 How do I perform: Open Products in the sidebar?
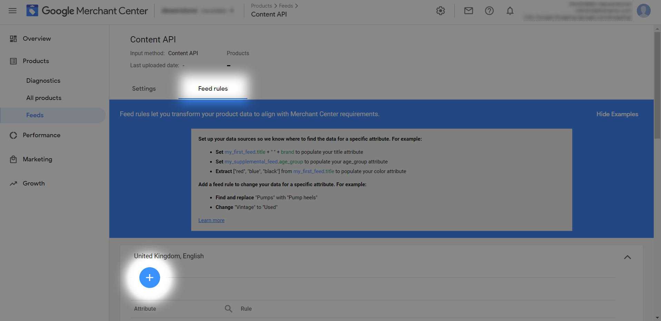[x=36, y=61]
